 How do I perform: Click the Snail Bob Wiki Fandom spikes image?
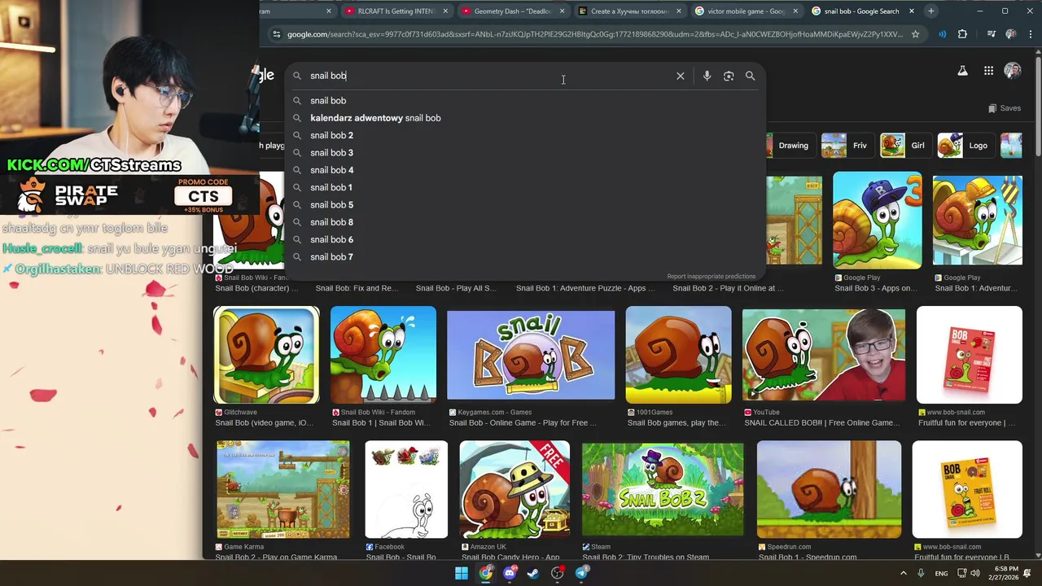[x=383, y=355]
